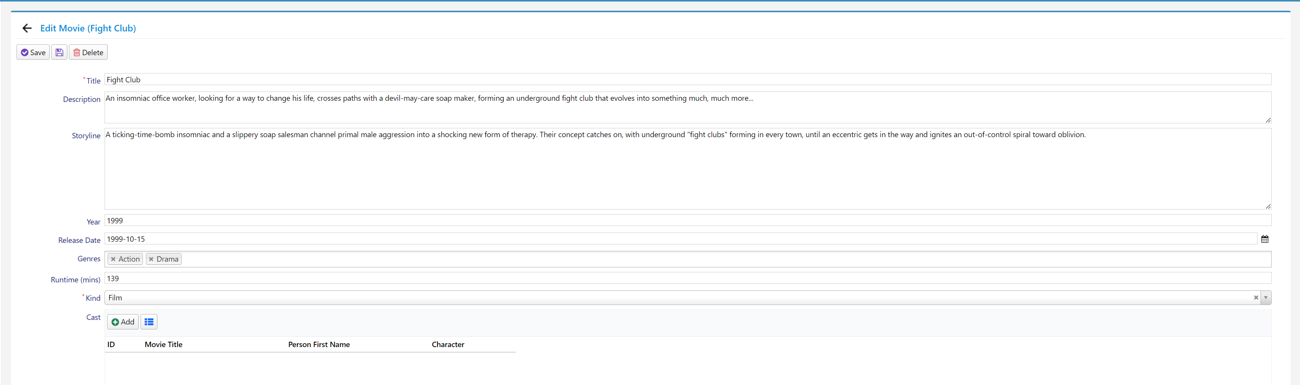Click inside the Genres multi-select box
The height and width of the screenshot is (385, 1300).
coord(687,259)
